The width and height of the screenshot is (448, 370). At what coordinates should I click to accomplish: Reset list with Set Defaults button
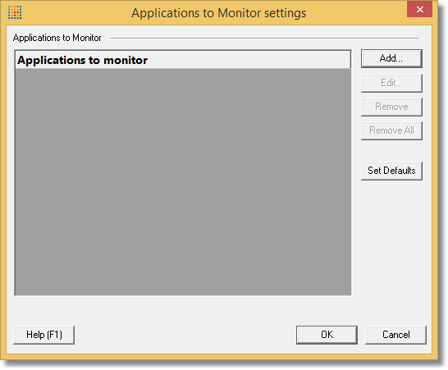click(x=391, y=171)
